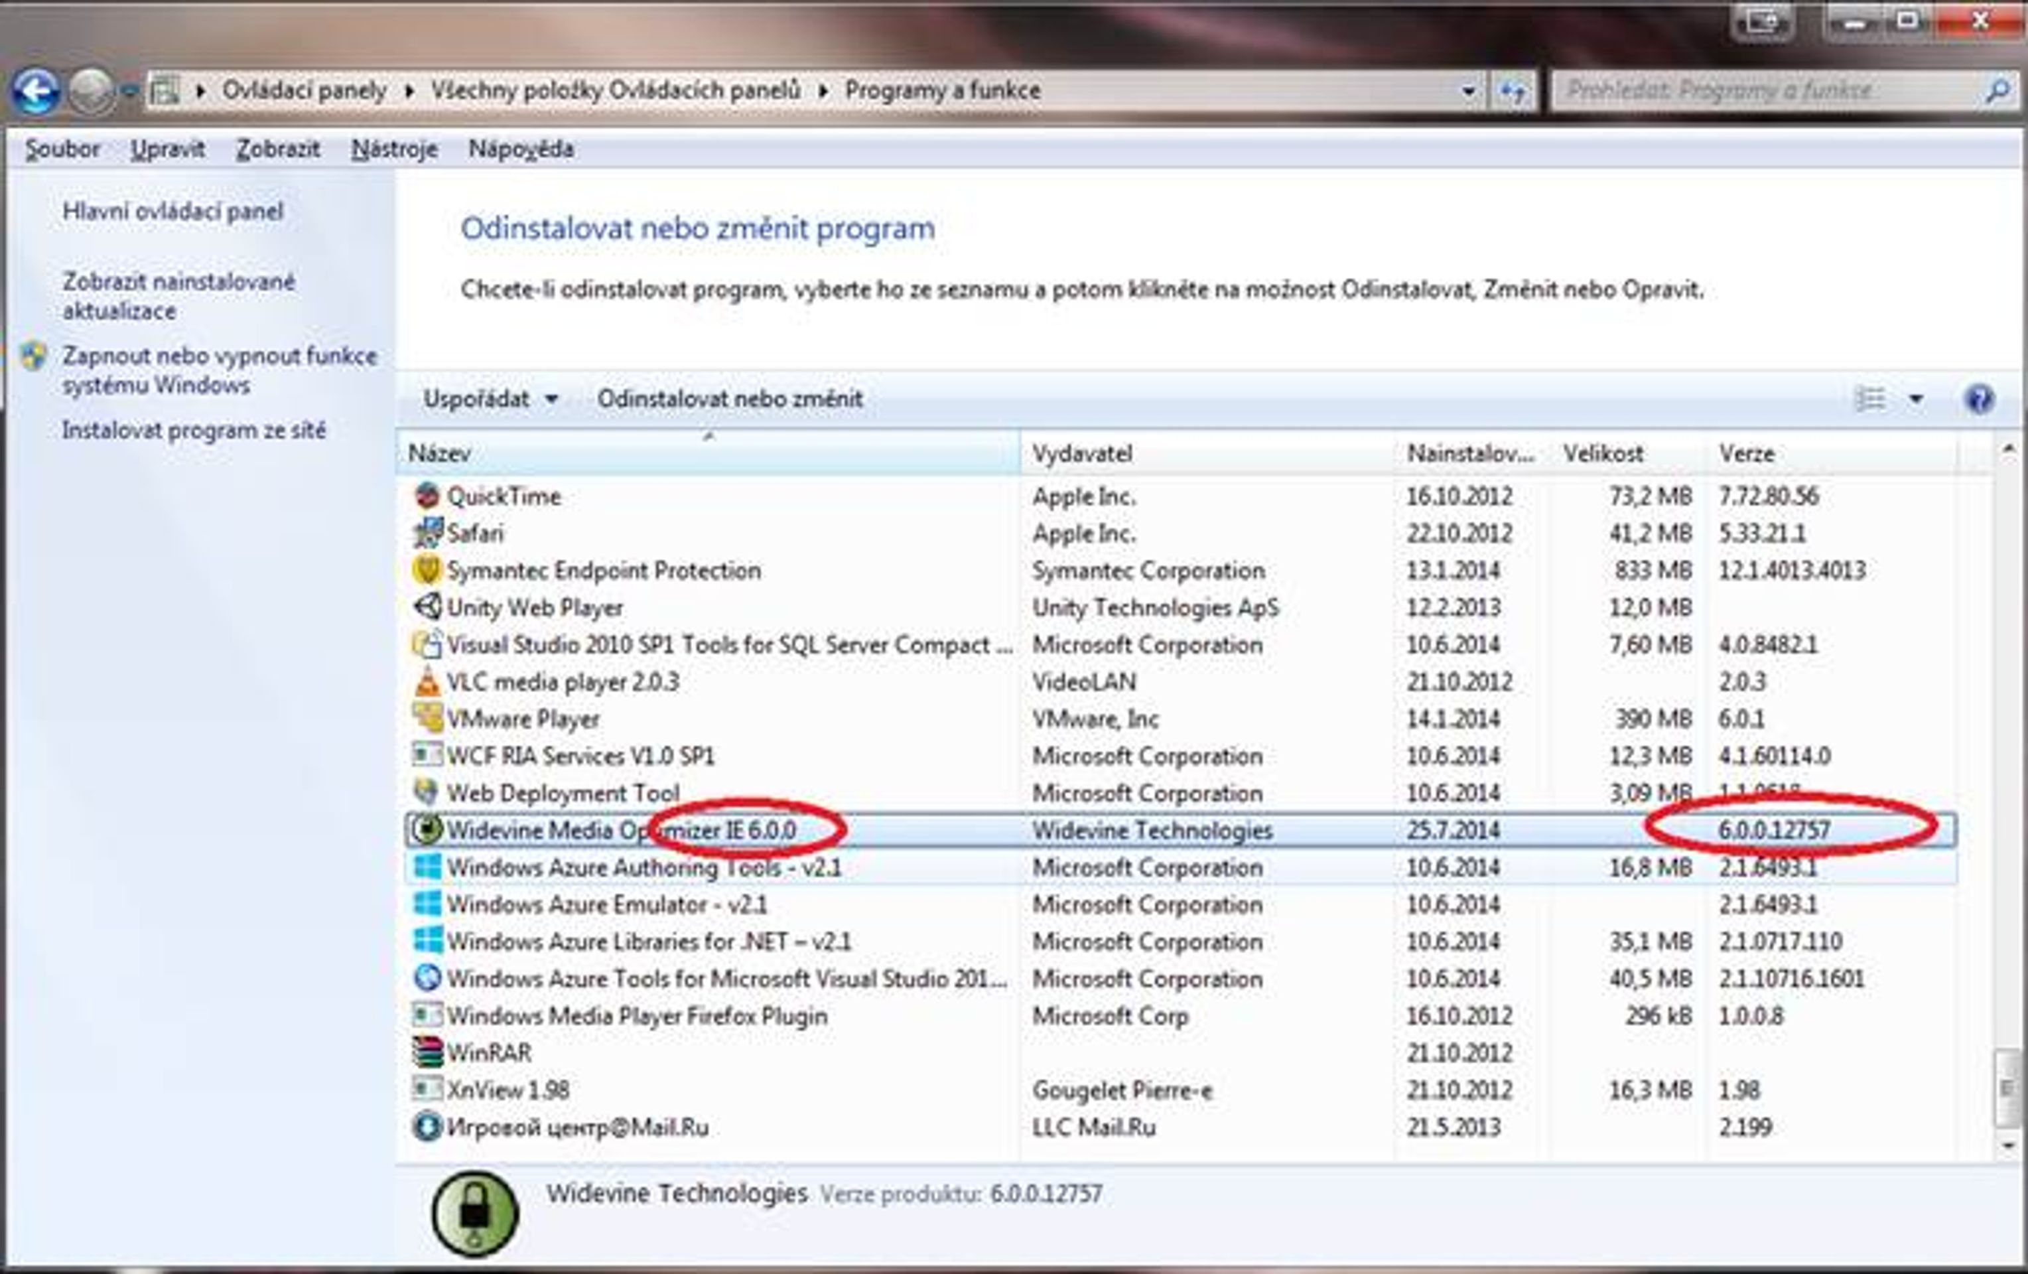Click Všechny položky Ovládacích panelů breadcrumb

(x=616, y=90)
